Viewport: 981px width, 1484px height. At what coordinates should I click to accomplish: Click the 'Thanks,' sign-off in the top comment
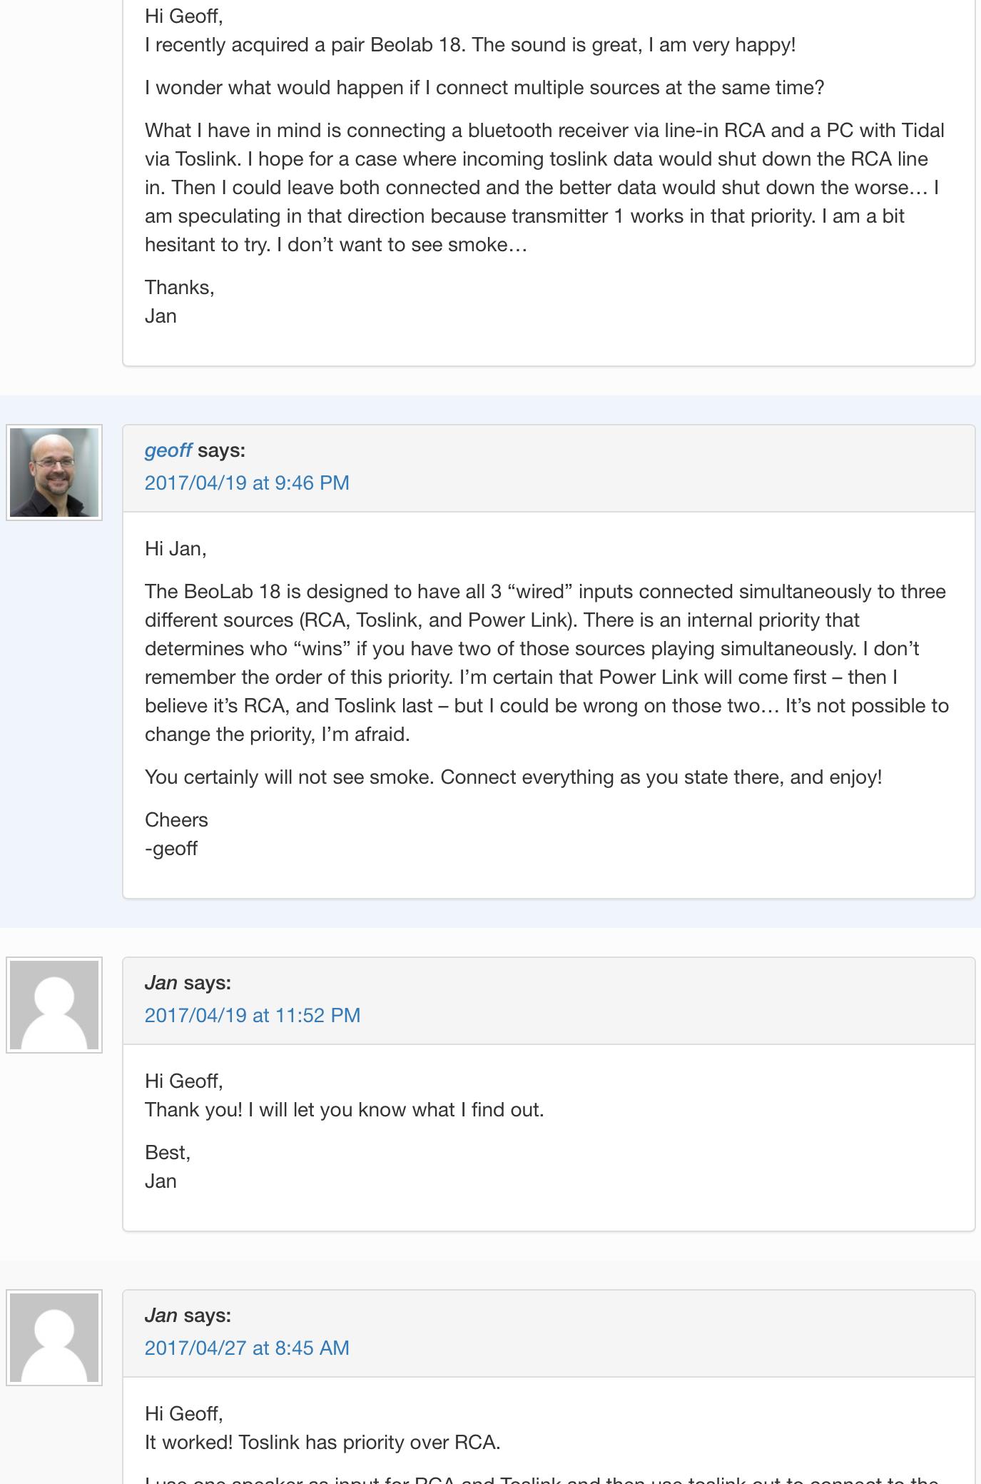point(180,288)
